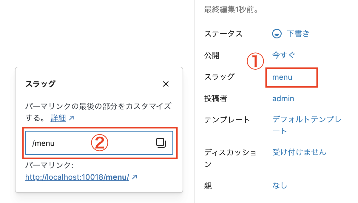Screen dimensions: 358x203
Task: Select the なし parent page option
Action: [280, 186]
